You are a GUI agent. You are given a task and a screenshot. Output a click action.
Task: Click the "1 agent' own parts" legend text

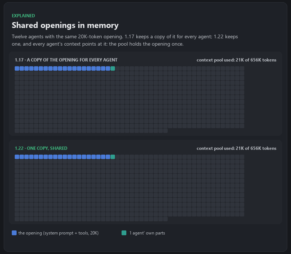click(147, 233)
